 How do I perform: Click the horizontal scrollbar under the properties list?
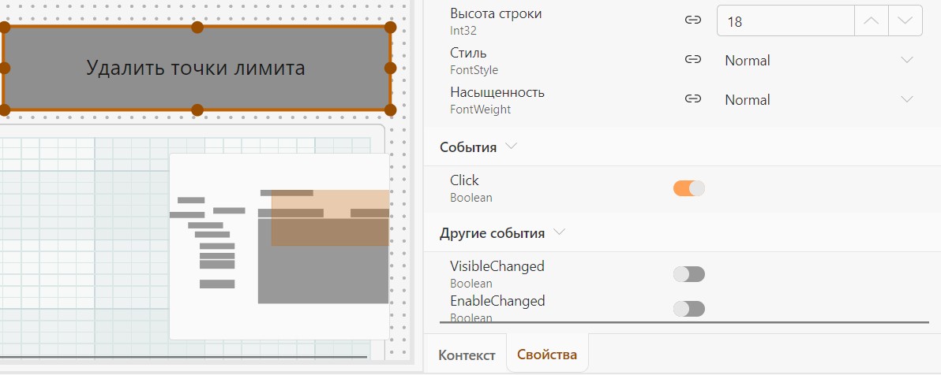coord(684,322)
